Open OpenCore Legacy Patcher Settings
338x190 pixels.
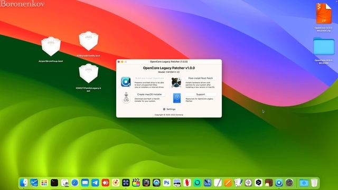point(169,109)
